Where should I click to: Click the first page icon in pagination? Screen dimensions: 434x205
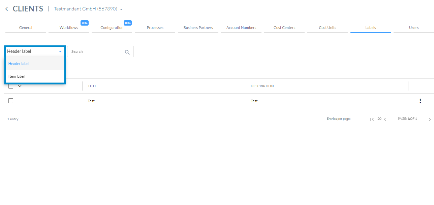point(372,119)
